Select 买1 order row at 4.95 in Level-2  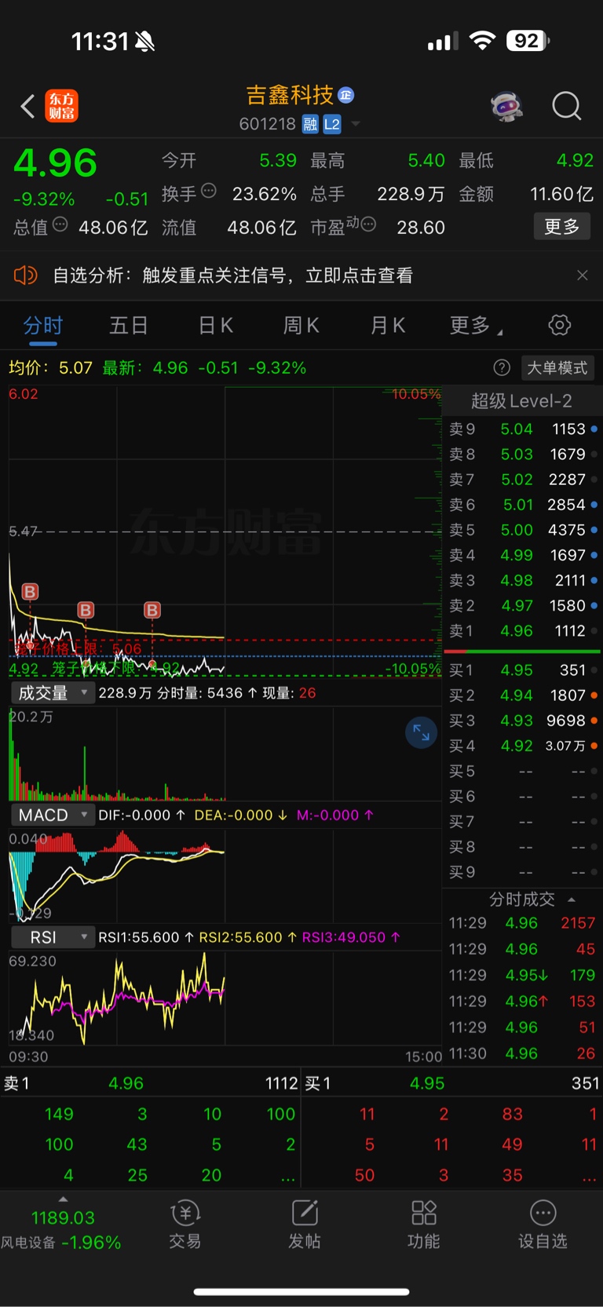click(522, 670)
